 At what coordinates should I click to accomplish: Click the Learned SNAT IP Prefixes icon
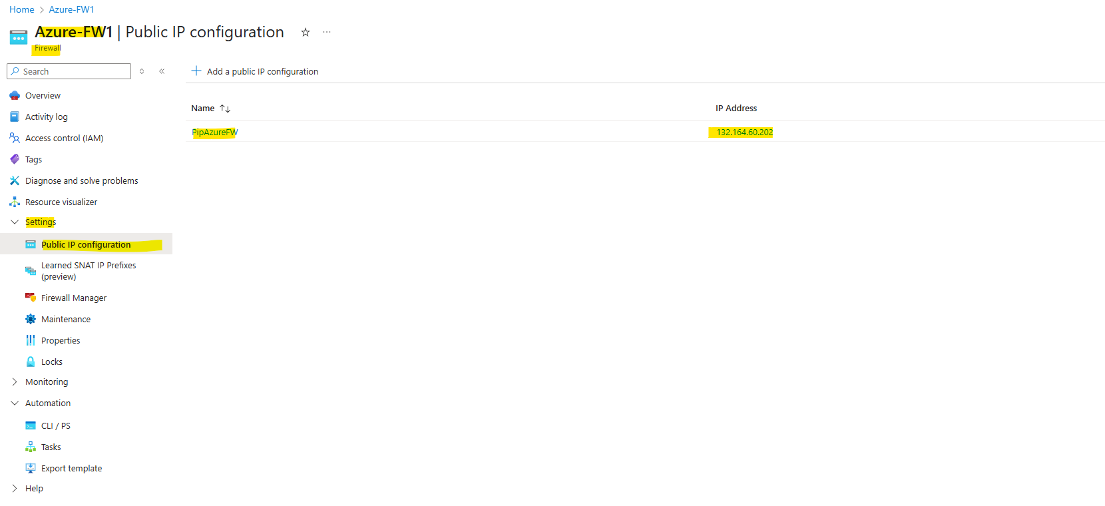(x=31, y=271)
